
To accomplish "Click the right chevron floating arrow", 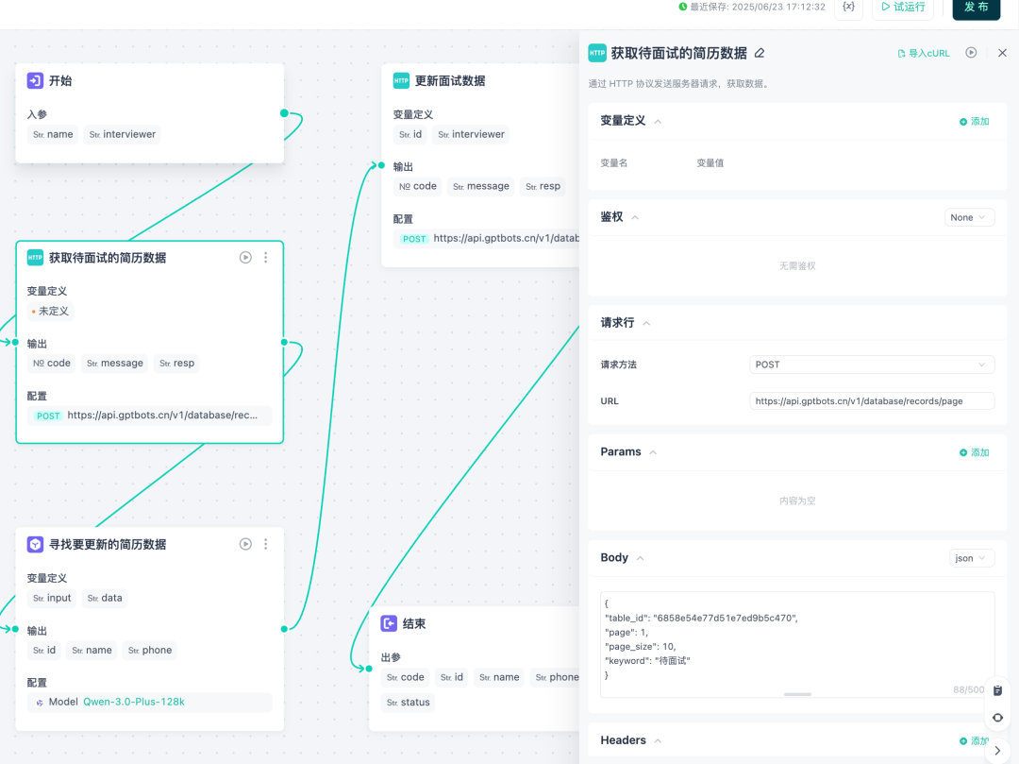I will [997, 751].
